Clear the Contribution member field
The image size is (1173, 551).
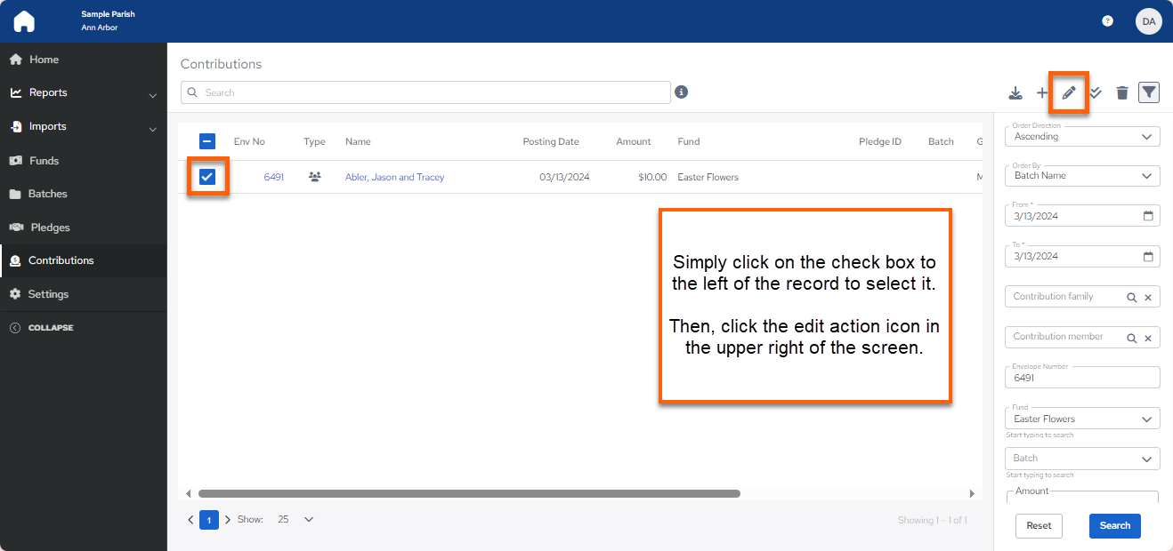tap(1148, 338)
